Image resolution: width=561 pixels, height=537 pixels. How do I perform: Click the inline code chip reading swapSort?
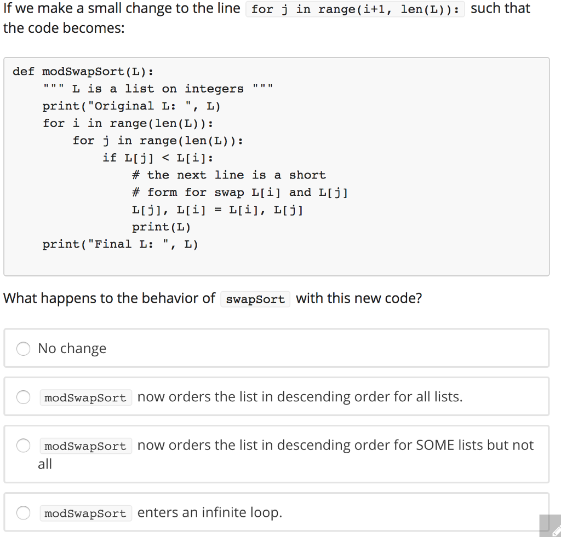[x=255, y=299]
